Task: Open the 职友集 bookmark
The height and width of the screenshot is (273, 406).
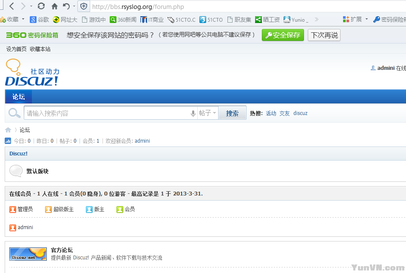Action: tap(239, 20)
